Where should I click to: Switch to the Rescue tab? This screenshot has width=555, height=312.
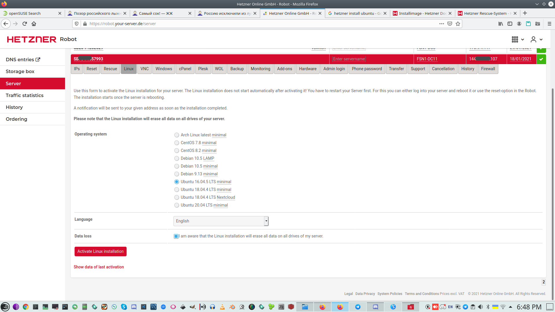pos(110,69)
